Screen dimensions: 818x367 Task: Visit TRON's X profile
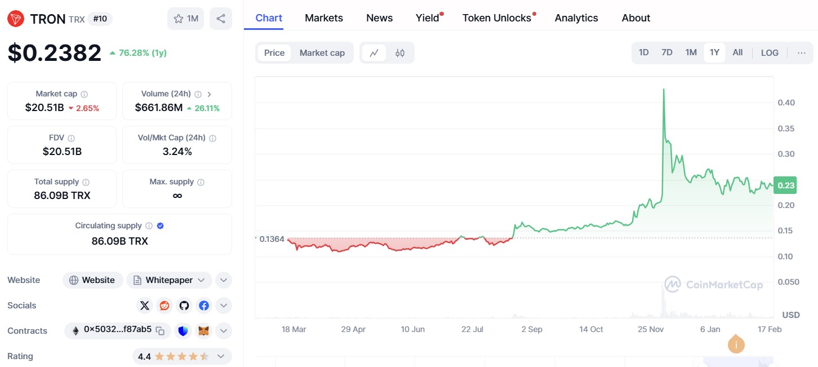pyautogui.click(x=145, y=305)
